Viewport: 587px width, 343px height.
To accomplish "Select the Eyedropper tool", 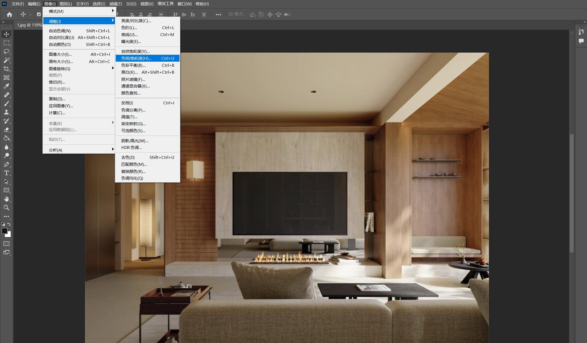I will (x=6, y=86).
